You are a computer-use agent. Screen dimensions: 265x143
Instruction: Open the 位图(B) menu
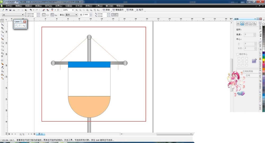click(x=69, y=6)
